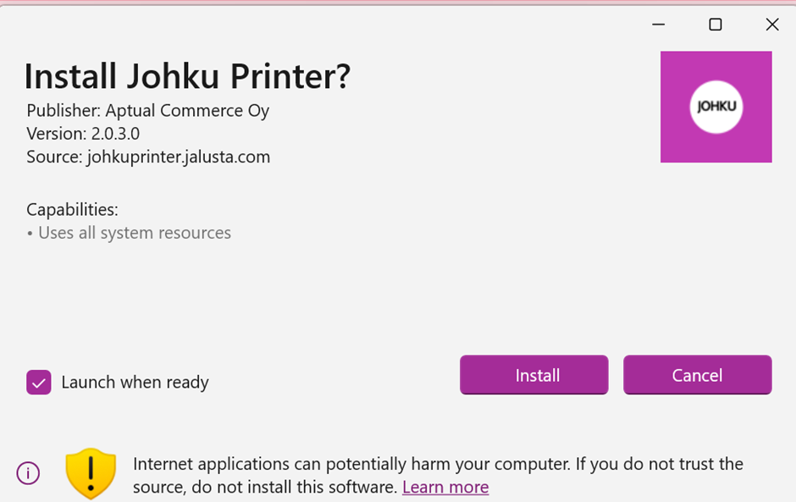Click the do not install this software text
This screenshot has height=502, width=796.
tap(295, 488)
